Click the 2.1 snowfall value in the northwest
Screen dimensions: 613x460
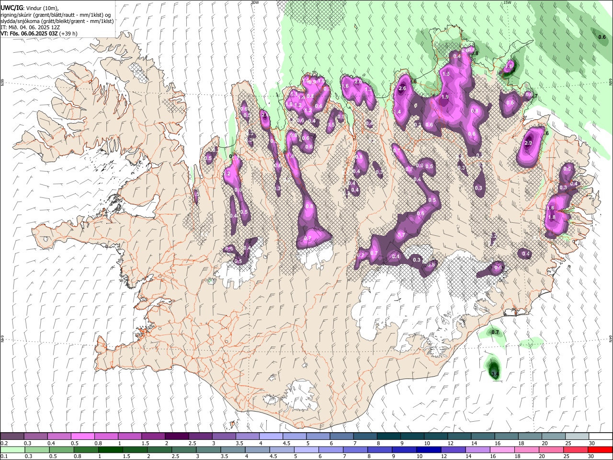[265, 115]
